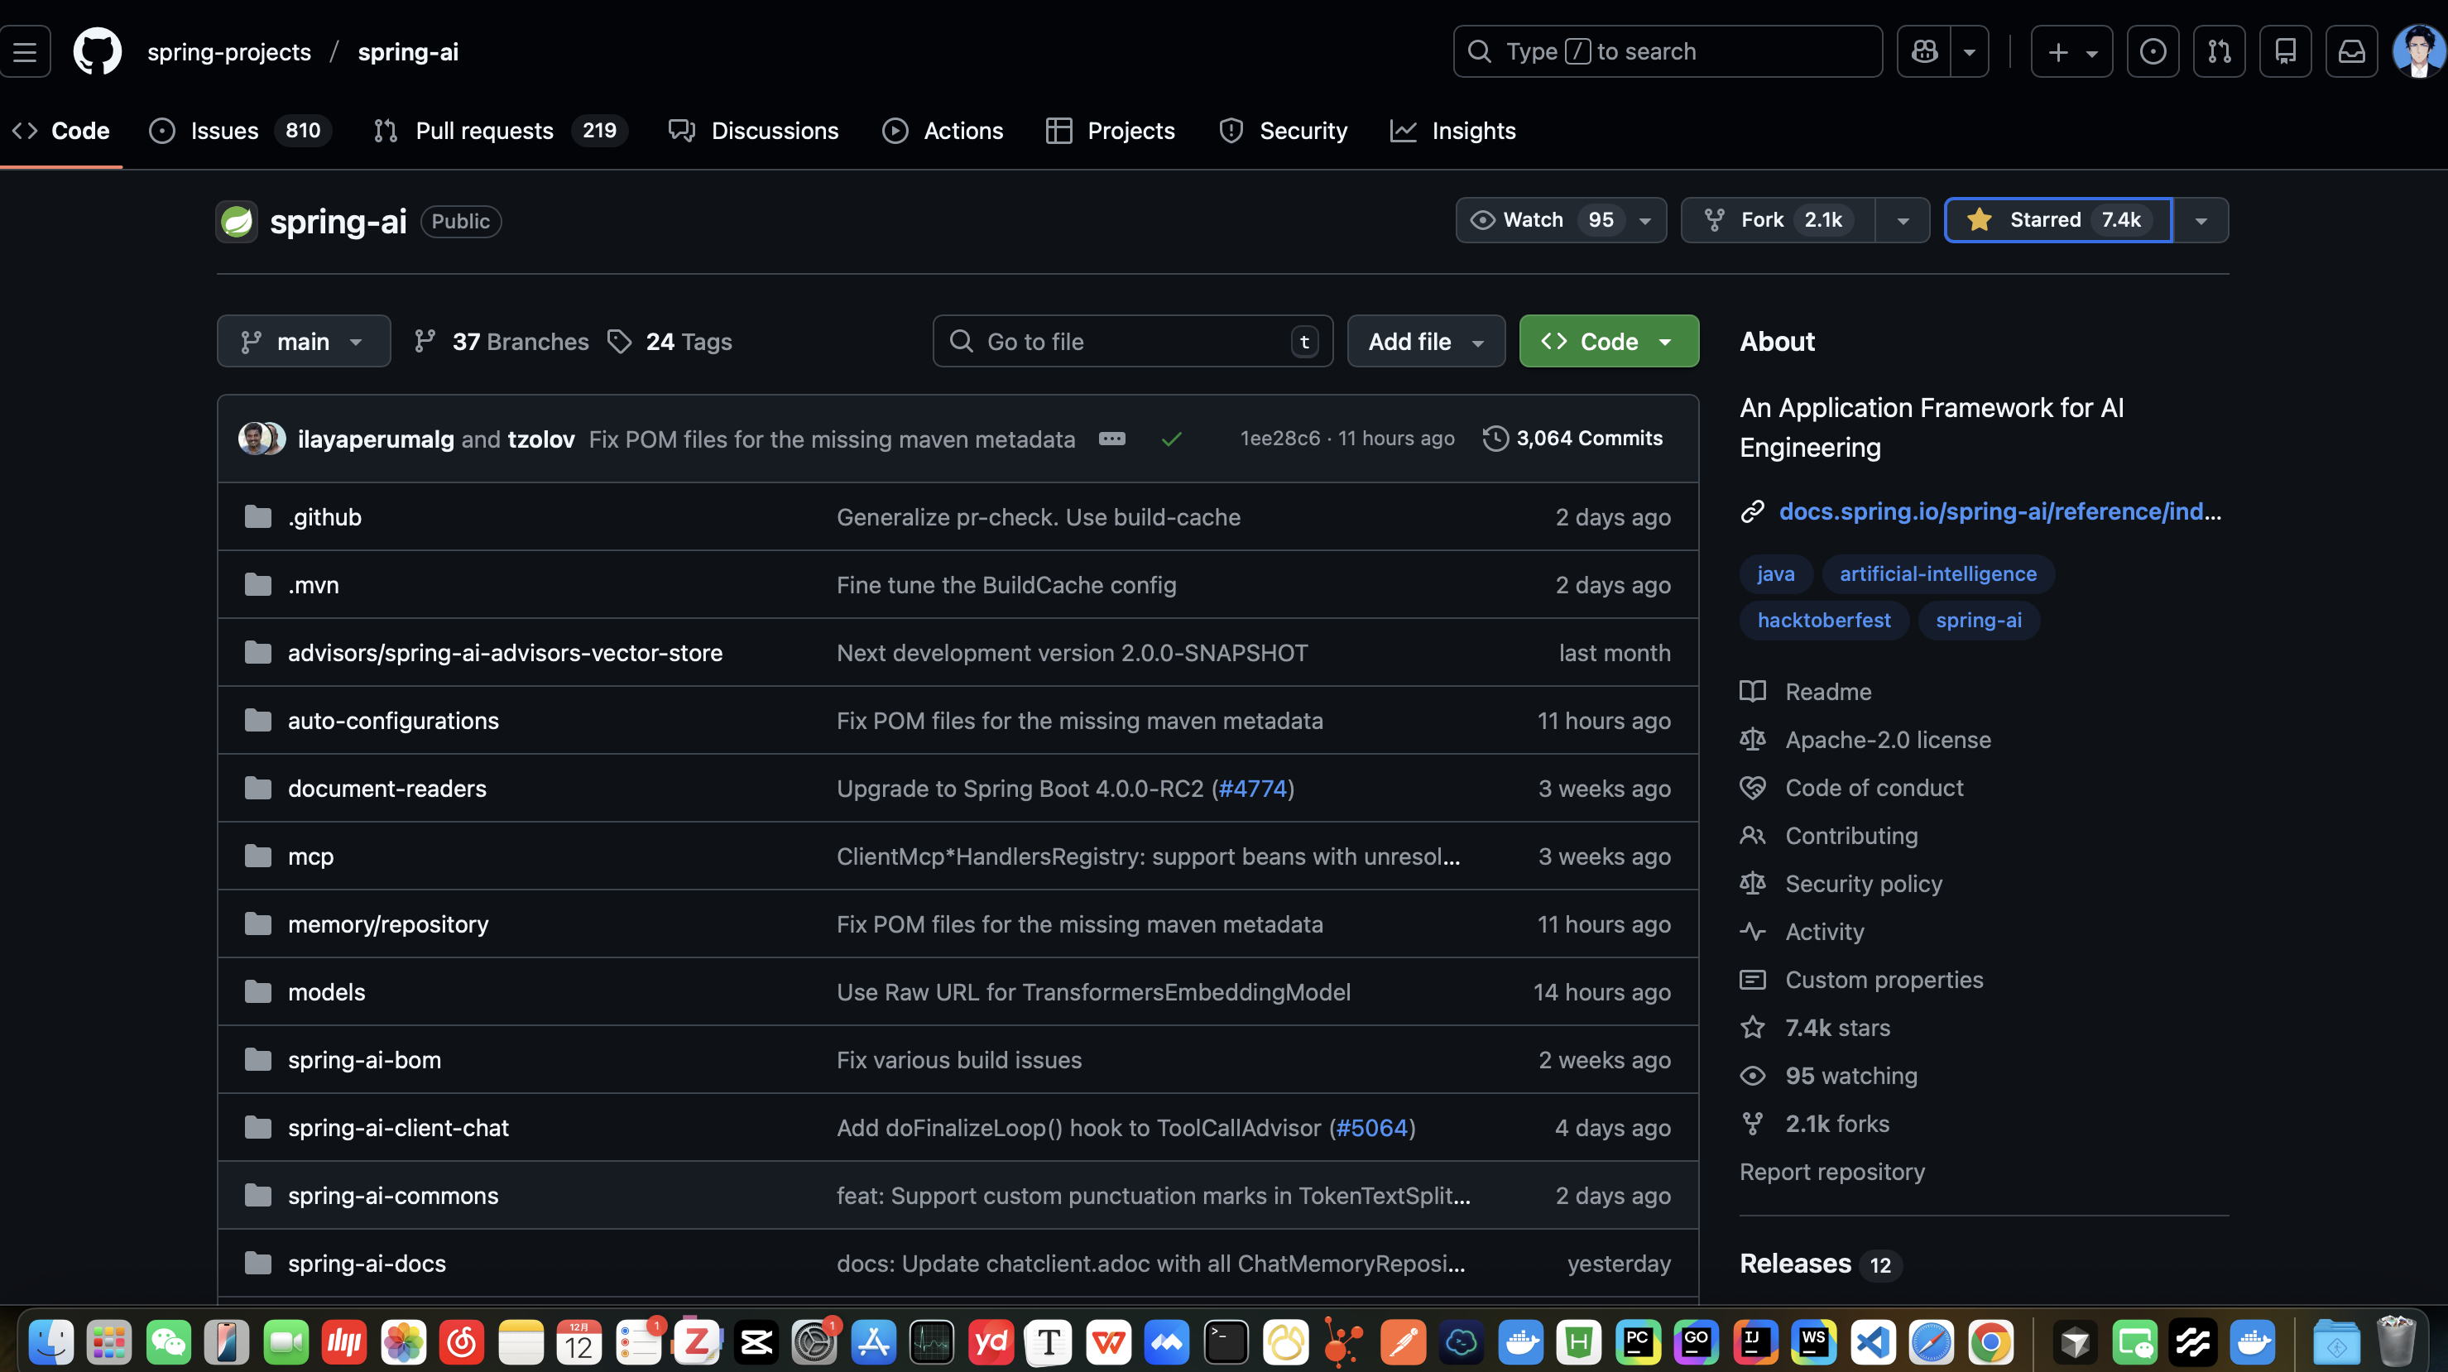The image size is (2448, 1372).
Task: Open the Add file dropdown
Action: point(1425,341)
